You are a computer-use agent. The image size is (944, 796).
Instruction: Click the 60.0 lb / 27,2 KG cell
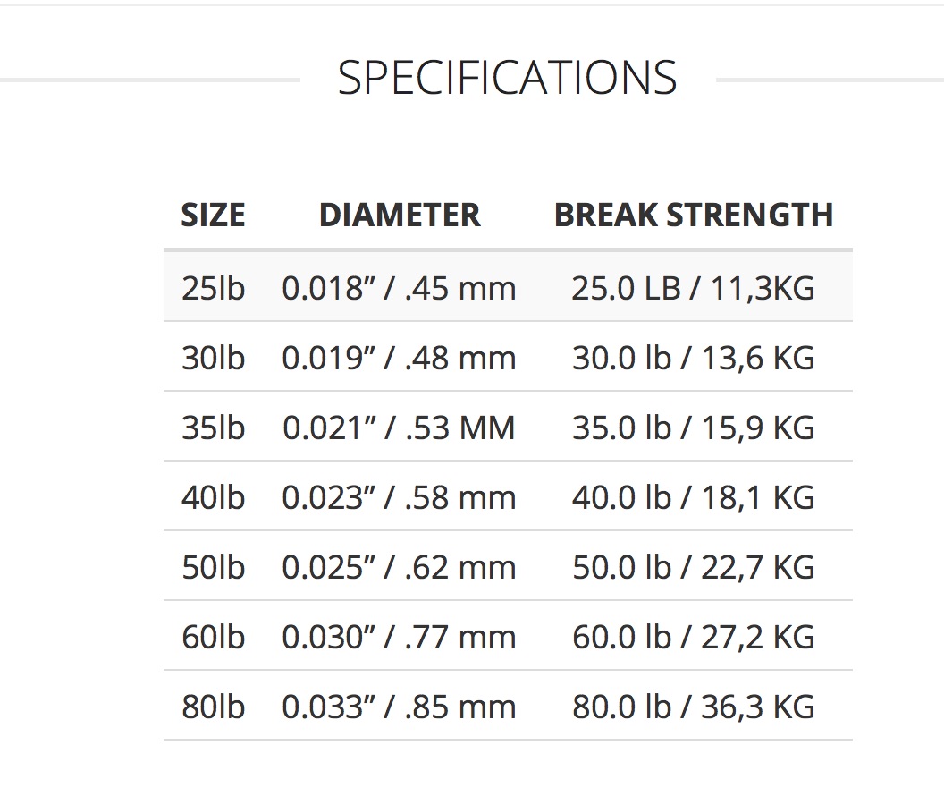tap(693, 637)
